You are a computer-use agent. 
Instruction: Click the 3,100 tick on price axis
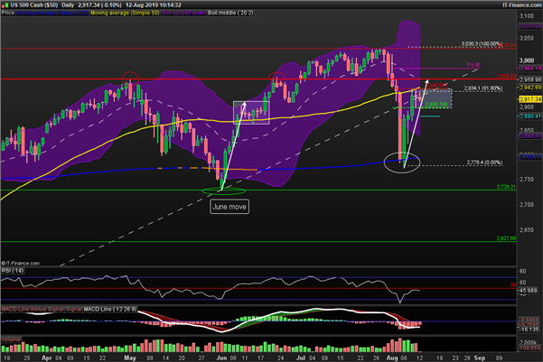pyautogui.click(x=527, y=16)
